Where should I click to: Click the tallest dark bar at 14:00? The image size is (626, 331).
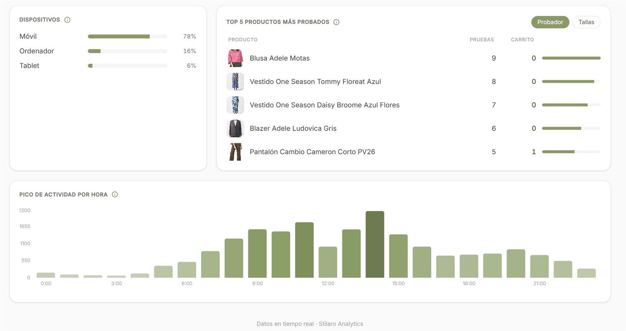click(x=375, y=244)
